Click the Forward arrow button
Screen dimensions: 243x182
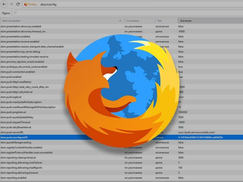(x=11, y=4)
